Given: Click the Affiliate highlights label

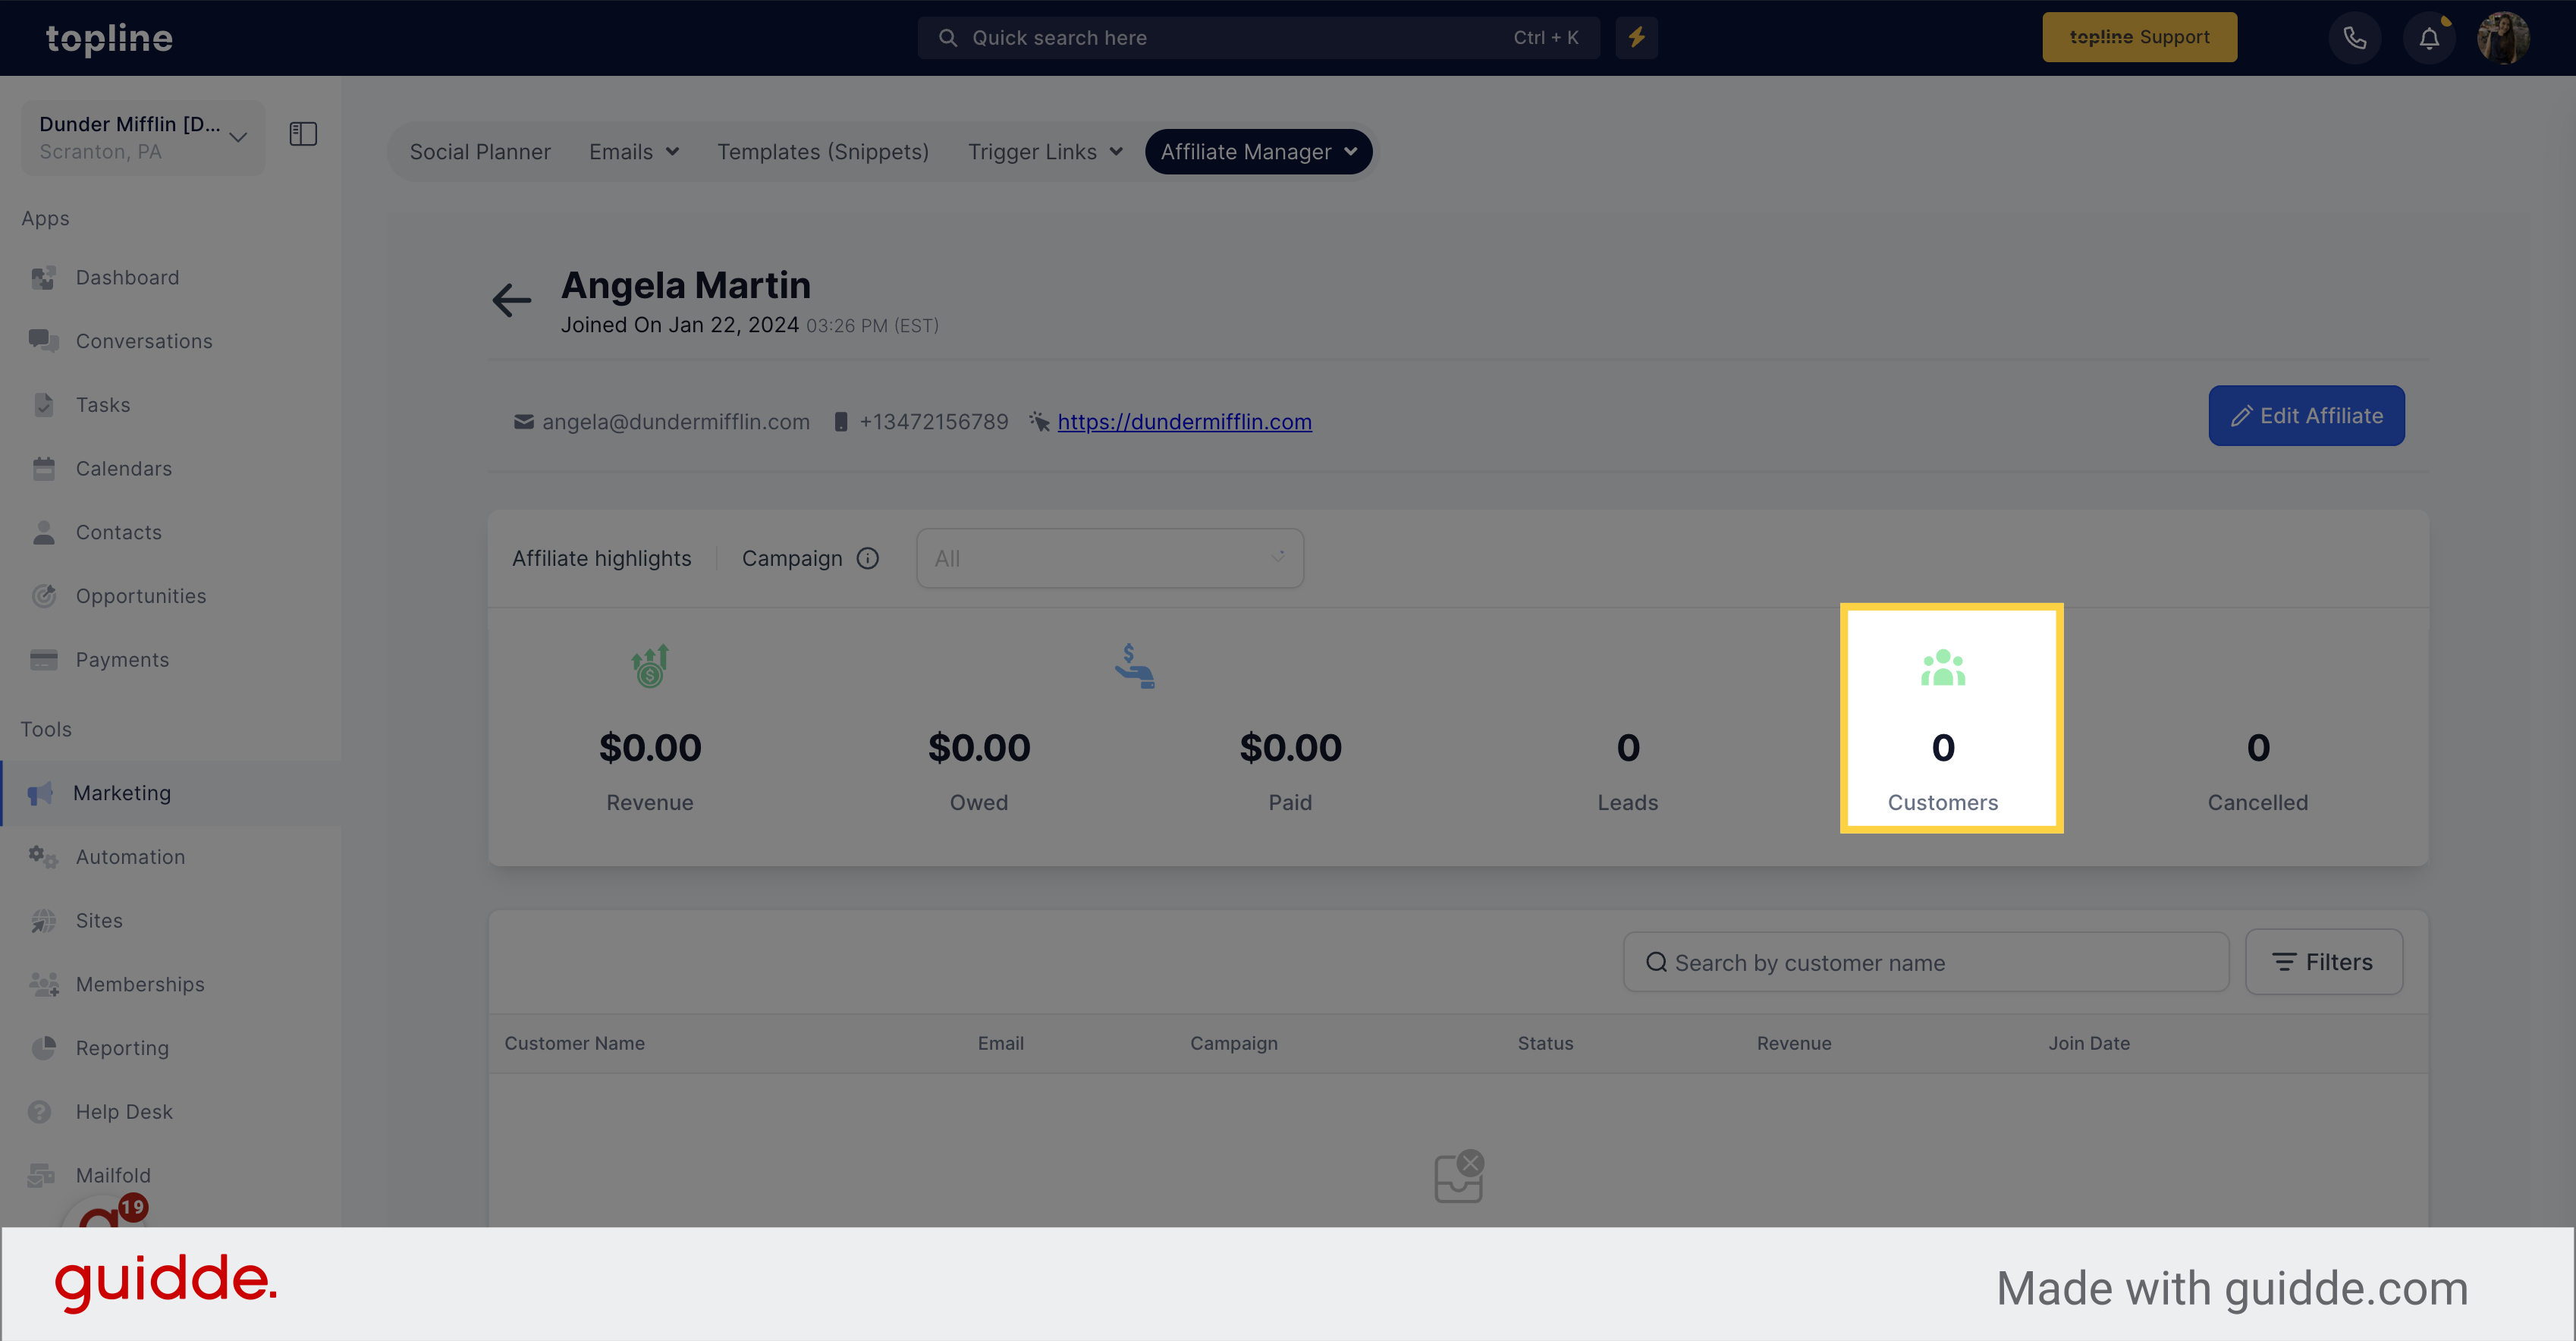Looking at the screenshot, I should pyautogui.click(x=601, y=558).
